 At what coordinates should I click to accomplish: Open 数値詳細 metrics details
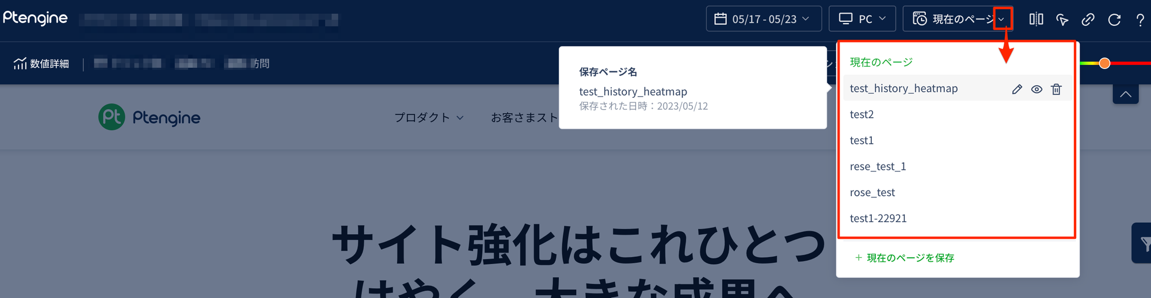pyautogui.click(x=41, y=63)
